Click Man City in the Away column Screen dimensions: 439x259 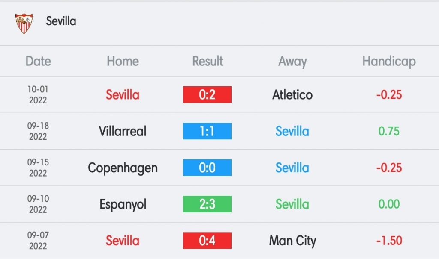pos(292,241)
